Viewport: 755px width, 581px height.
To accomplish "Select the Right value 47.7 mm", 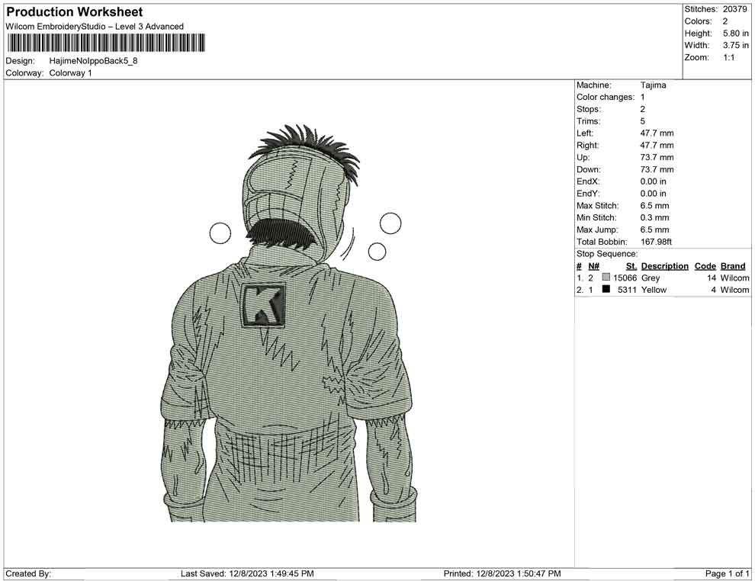I will (x=657, y=146).
